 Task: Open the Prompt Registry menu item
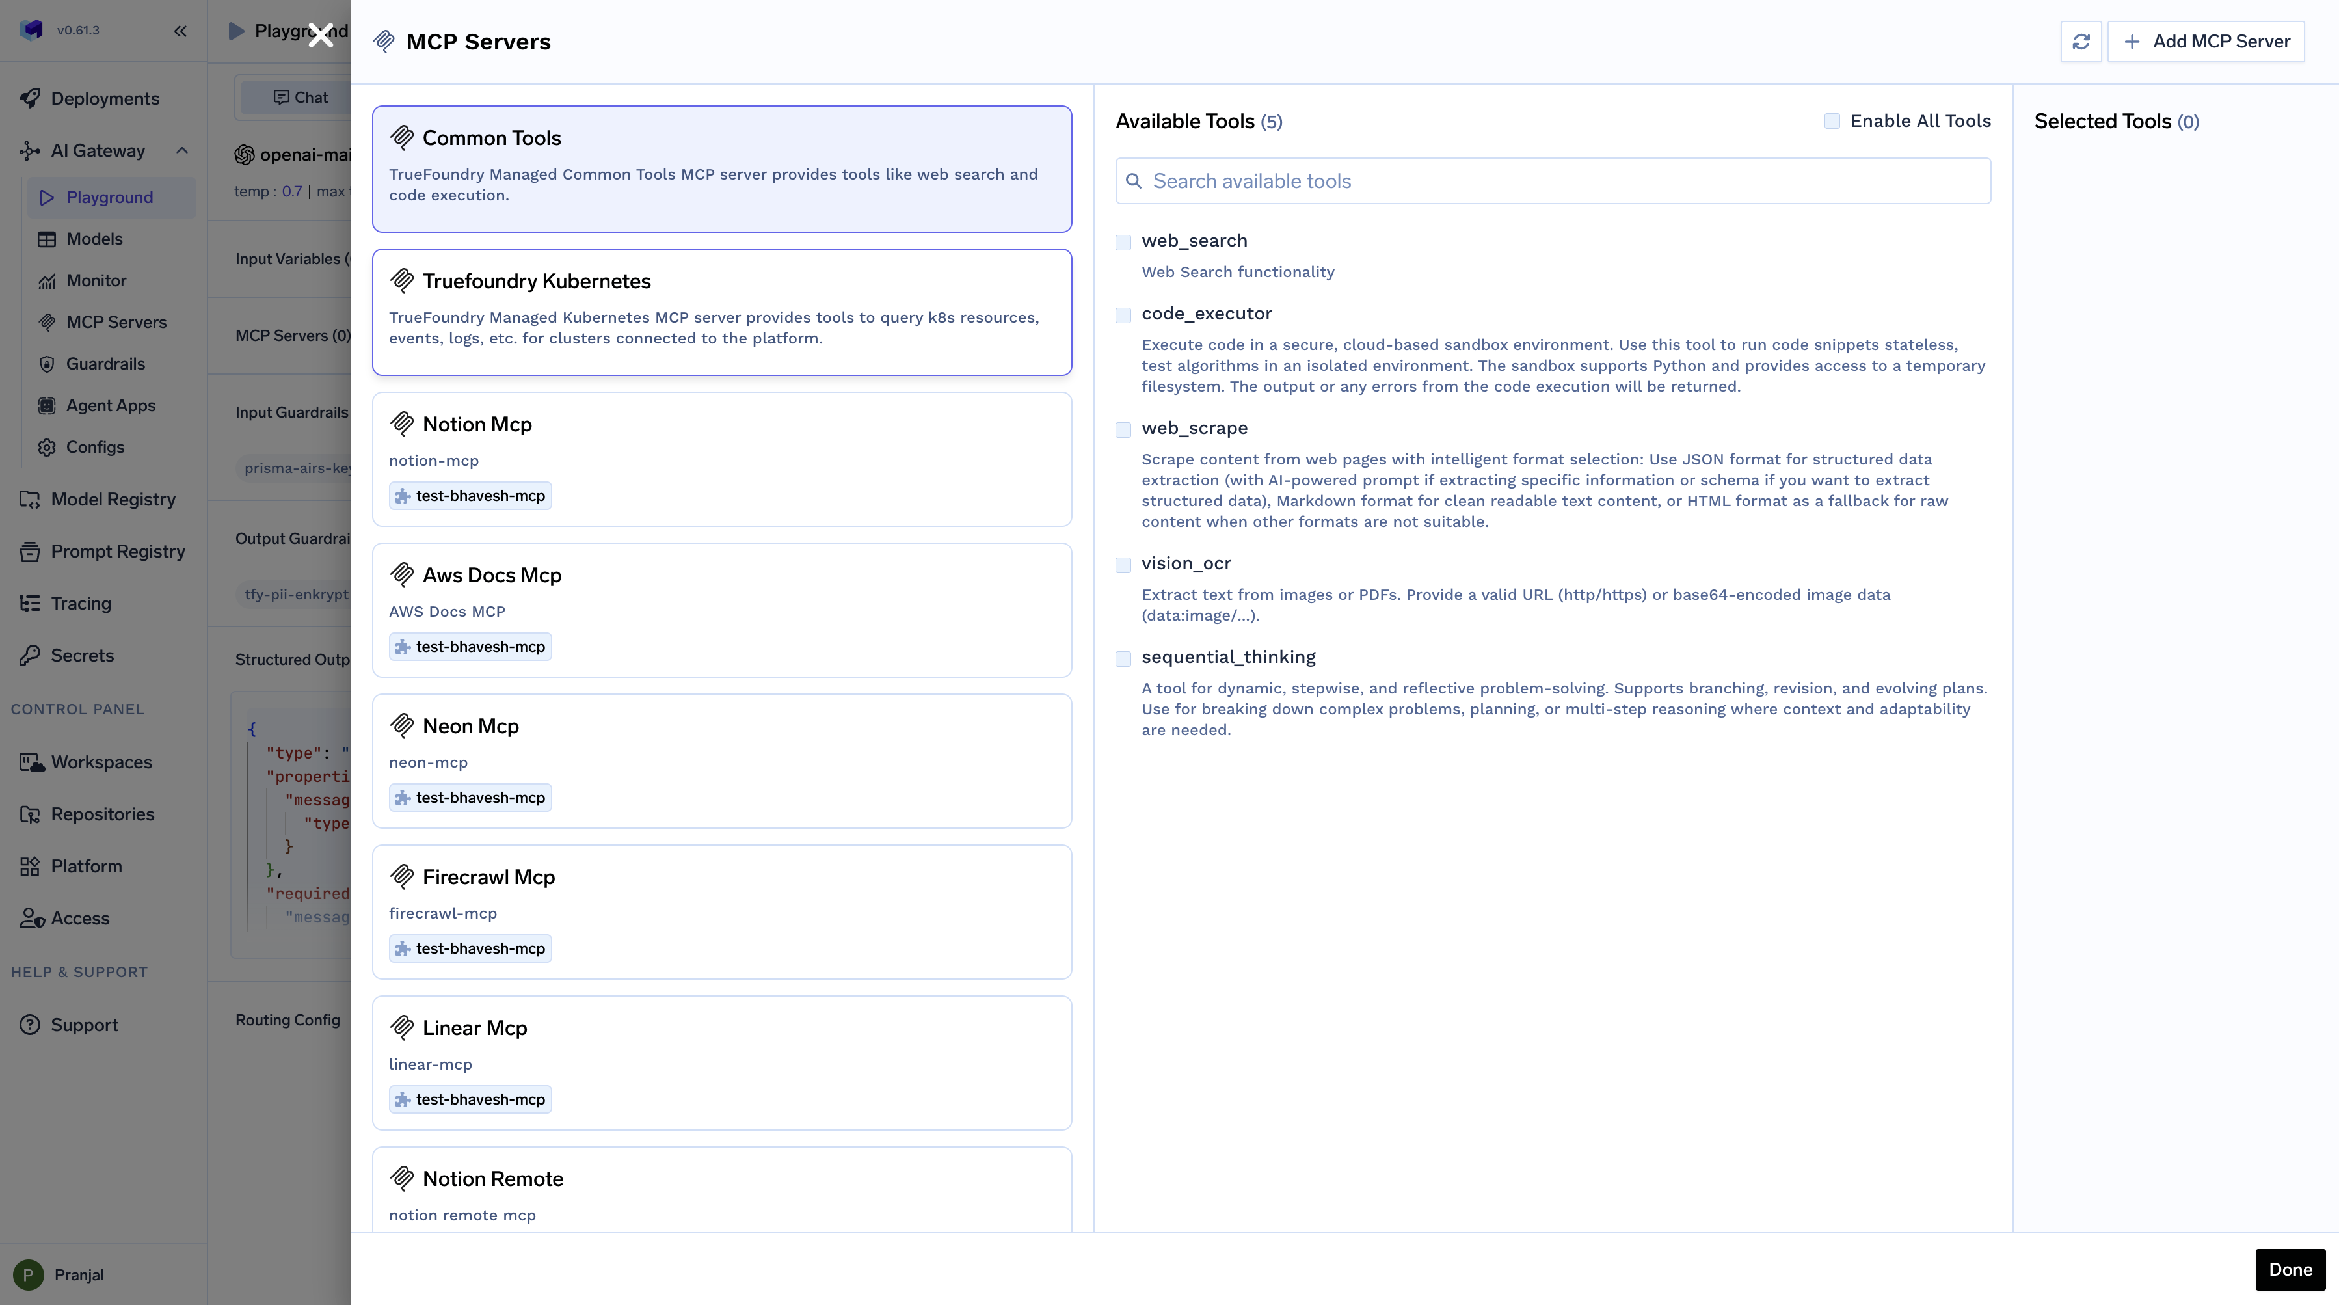point(117,551)
